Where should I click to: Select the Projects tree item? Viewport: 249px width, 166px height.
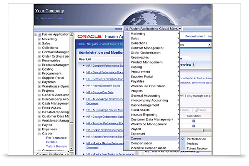tap(48, 91)
